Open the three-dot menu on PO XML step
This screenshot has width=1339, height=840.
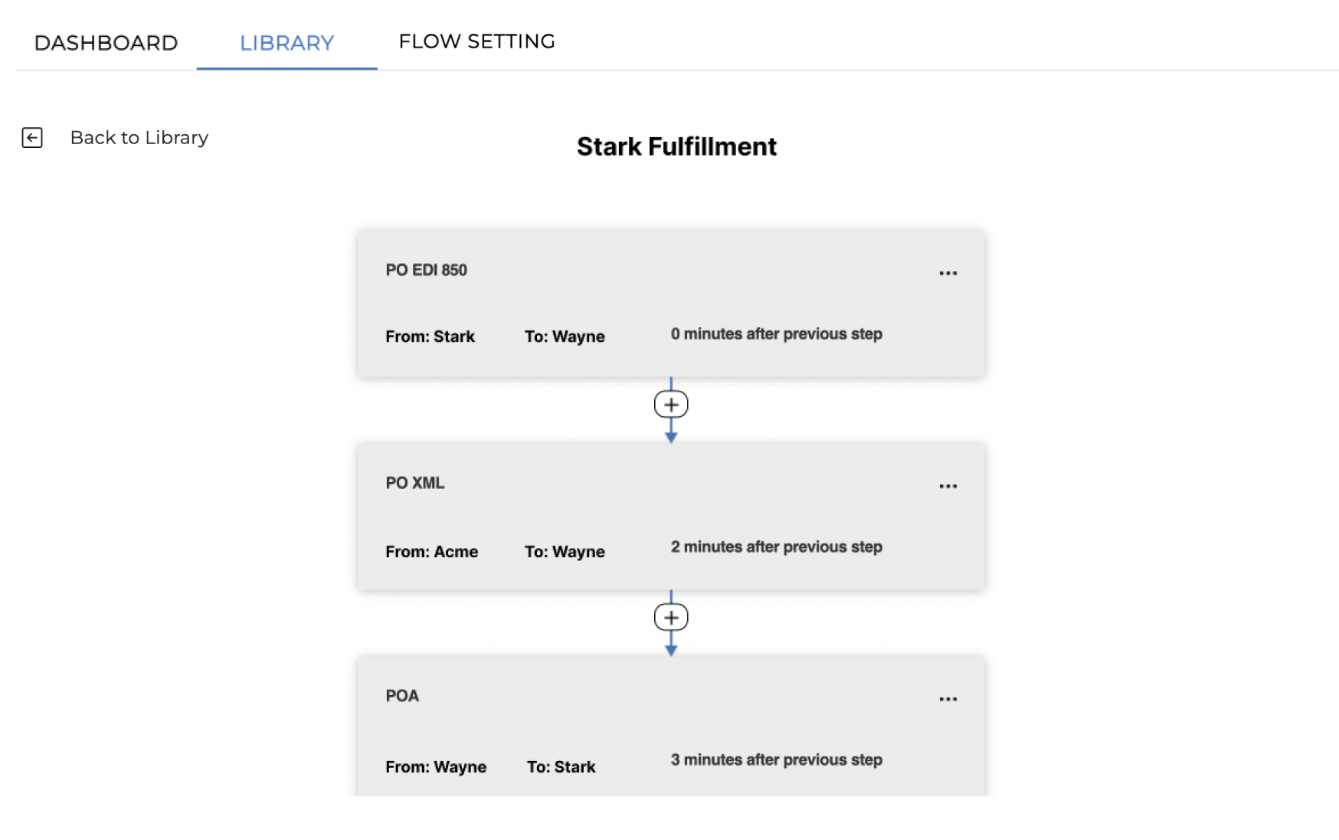point(948,486)
